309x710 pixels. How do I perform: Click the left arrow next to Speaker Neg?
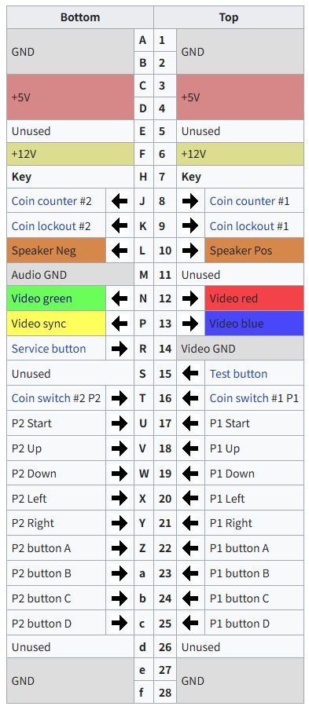120,251
